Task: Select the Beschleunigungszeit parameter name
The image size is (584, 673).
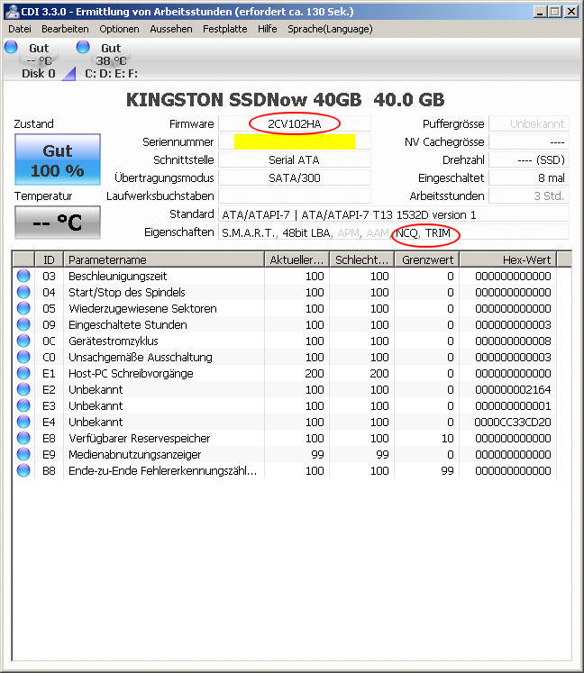Action: (x=118, y=276)
